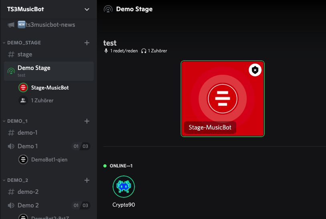
Task: Open the TS3MusicBot server dropdown menu
Action: pos(87,9)
